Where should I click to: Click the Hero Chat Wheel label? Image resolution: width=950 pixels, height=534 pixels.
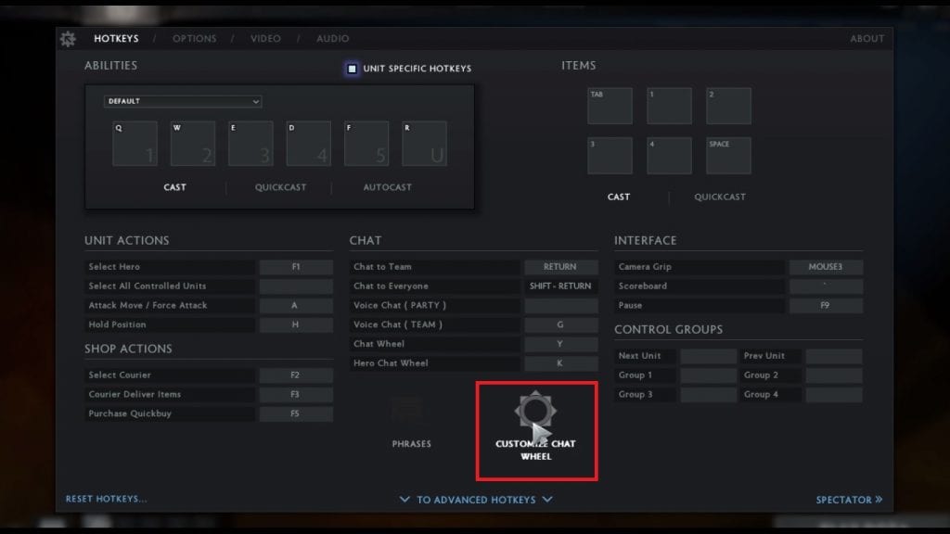coord(391,363)
